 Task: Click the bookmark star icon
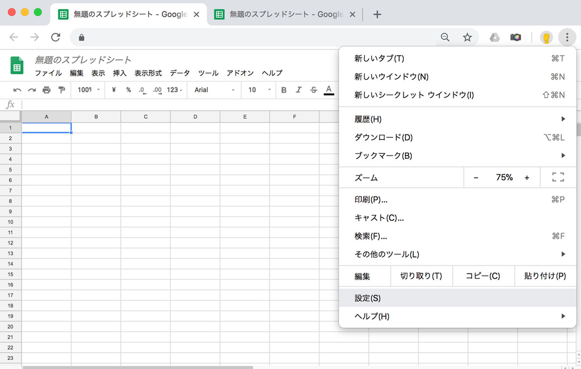tap(468, 37)
